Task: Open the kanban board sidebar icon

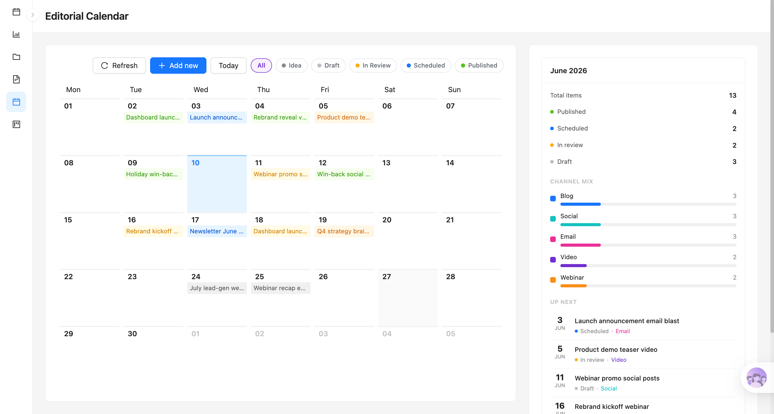Action: (x=16, y=124)
